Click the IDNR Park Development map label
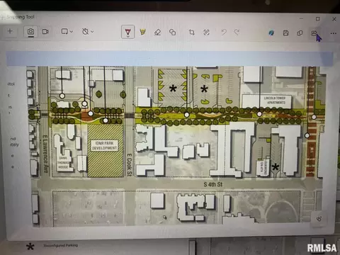The image size is (340, 255). pos(104,145)
